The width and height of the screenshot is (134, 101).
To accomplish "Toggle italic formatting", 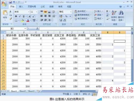I will coord(20,16).
